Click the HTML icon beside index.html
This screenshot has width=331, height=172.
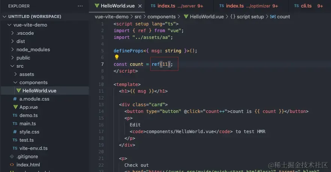12,165
